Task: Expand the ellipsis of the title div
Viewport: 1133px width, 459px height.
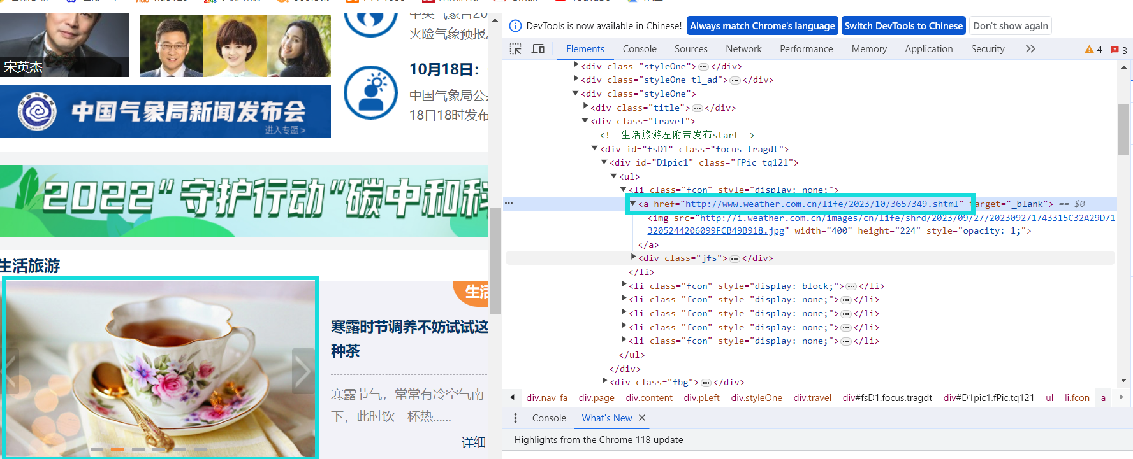Action: (x=698, y=108)
